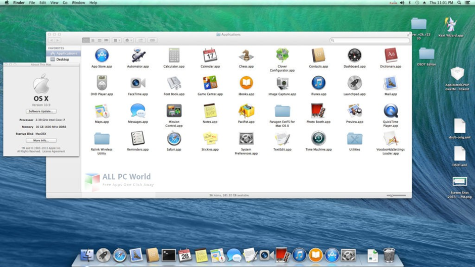
Task: Select Maps.app in Applications folder
Action: [102, 111]
